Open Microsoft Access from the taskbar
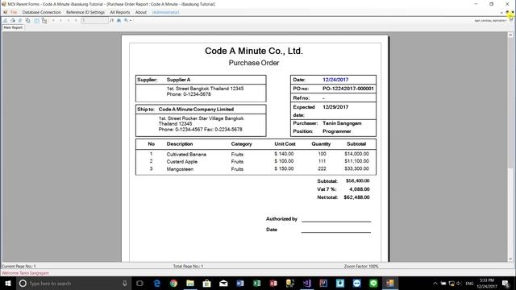 tap(273, 283)
